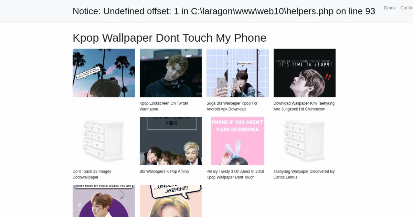Click the "Suga Bts Wallpaper Kpop For Android" caption
This screenshot has height=217, width=413.
(232, 106)
